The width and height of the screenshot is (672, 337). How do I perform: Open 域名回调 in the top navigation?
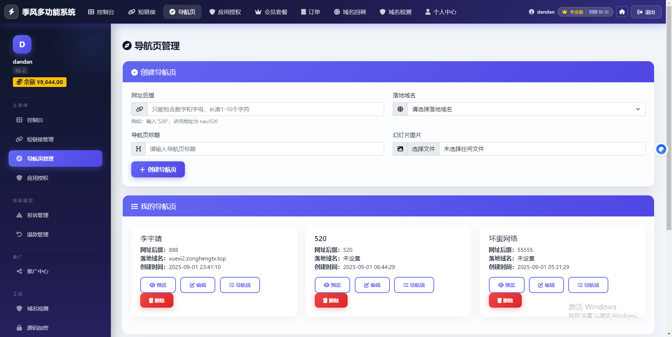(x=350, y=12)
